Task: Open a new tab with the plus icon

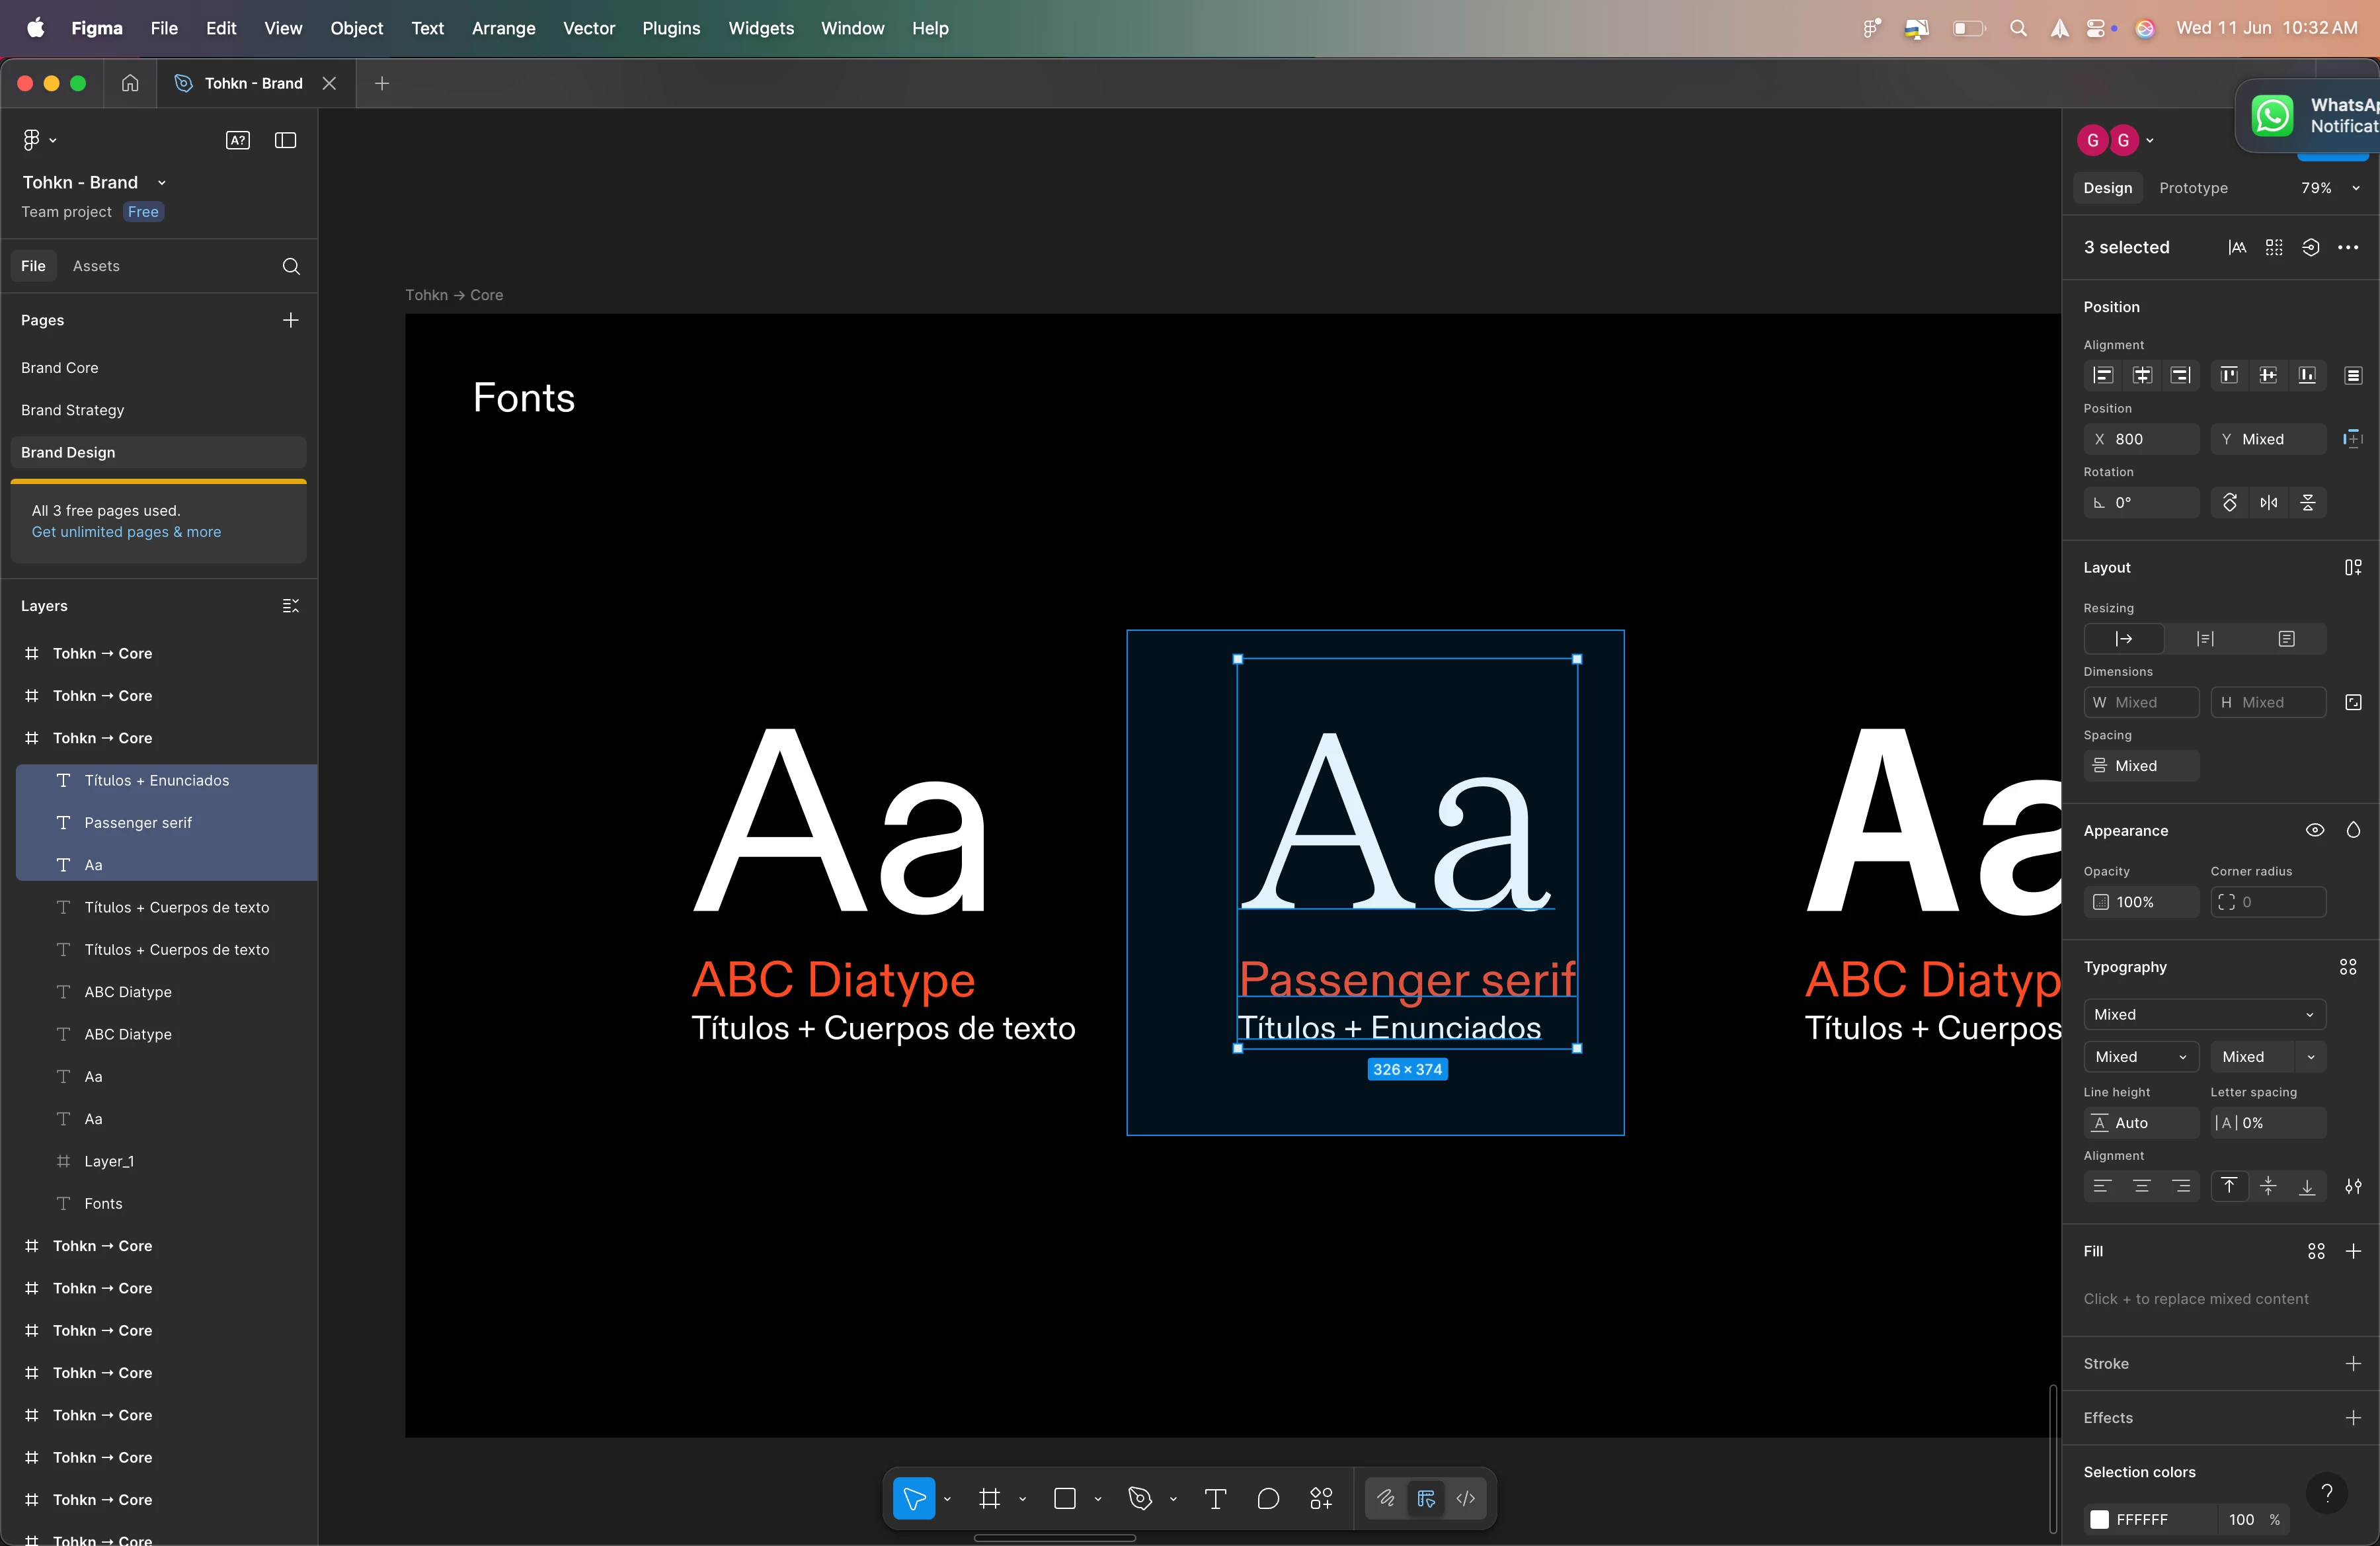Action: pyautogui.click(x=382, y=84)
